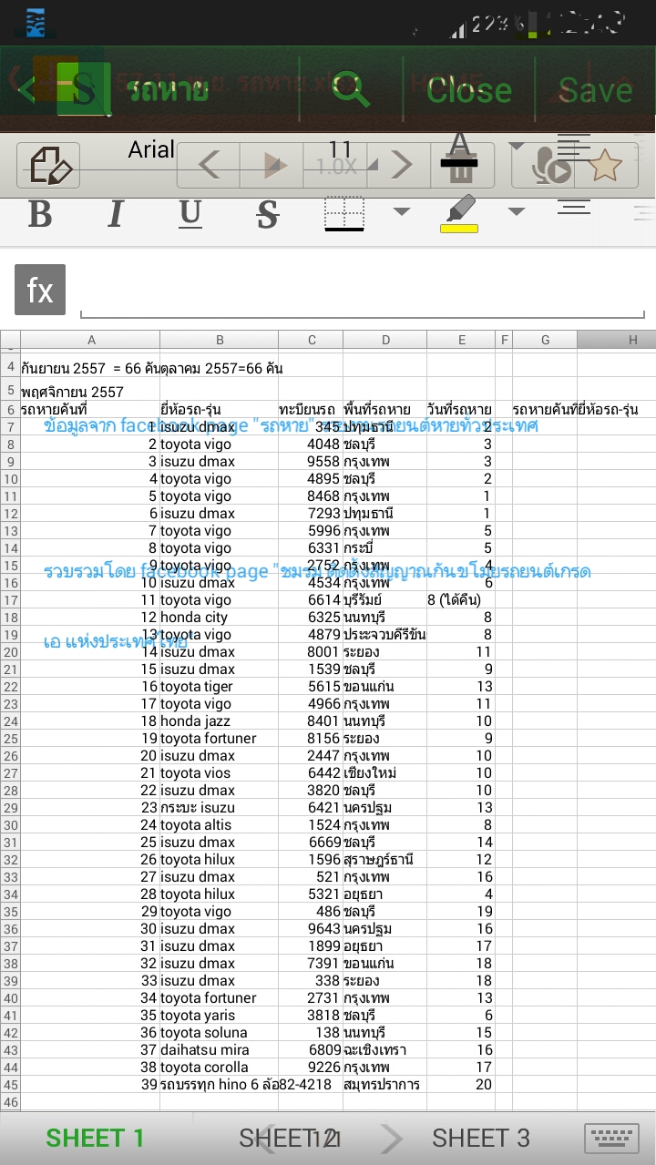The height and width of the screenshot is (1165, 656).
Task: Open the Arial font name selector
Action: point(150,149)
